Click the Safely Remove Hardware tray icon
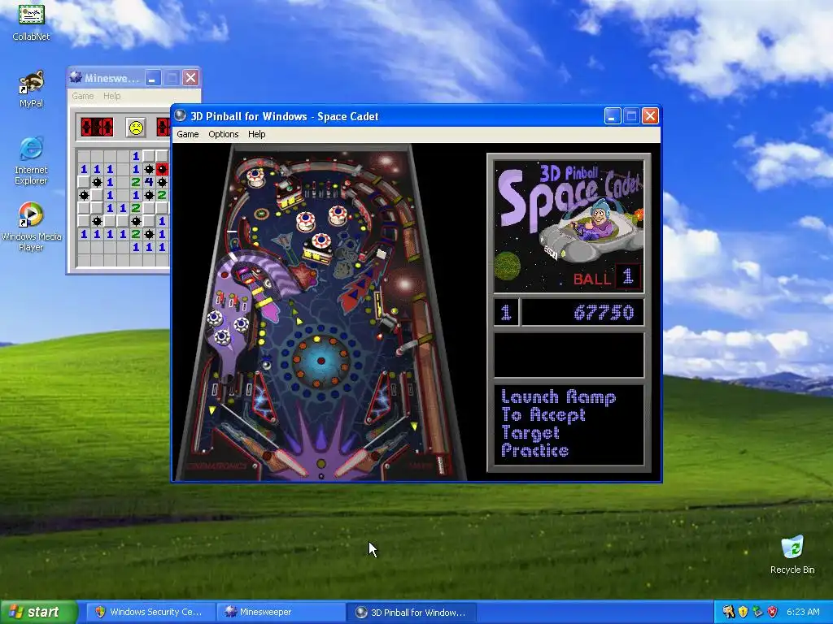Screen dimensions: 833x624 (757, 612)
